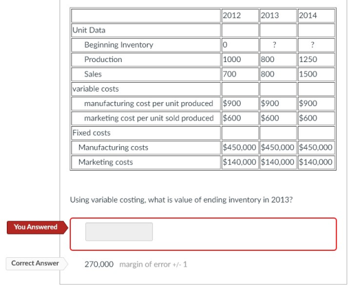
Task: Click the 2014 beginning inventory question mark
Action: click(x=313, y=45)
